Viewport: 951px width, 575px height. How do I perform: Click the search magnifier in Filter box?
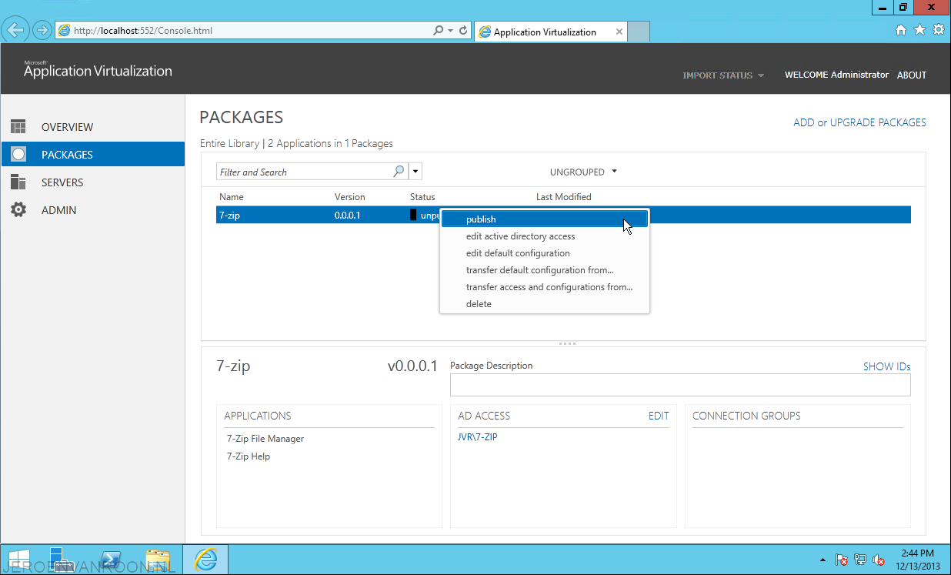(x=399, y=172)
